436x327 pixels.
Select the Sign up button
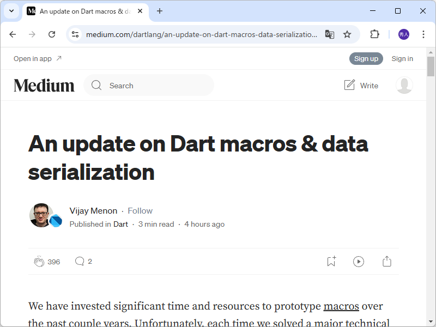(366, 58)
